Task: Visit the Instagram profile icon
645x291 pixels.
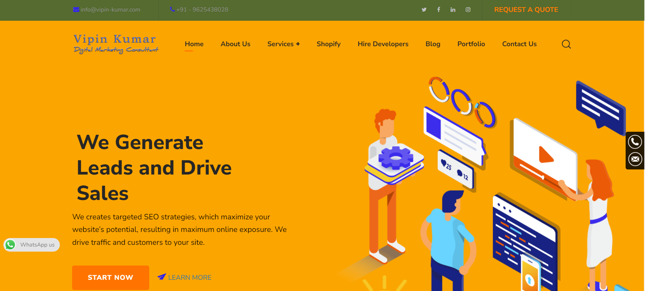Action: [468, 10]
